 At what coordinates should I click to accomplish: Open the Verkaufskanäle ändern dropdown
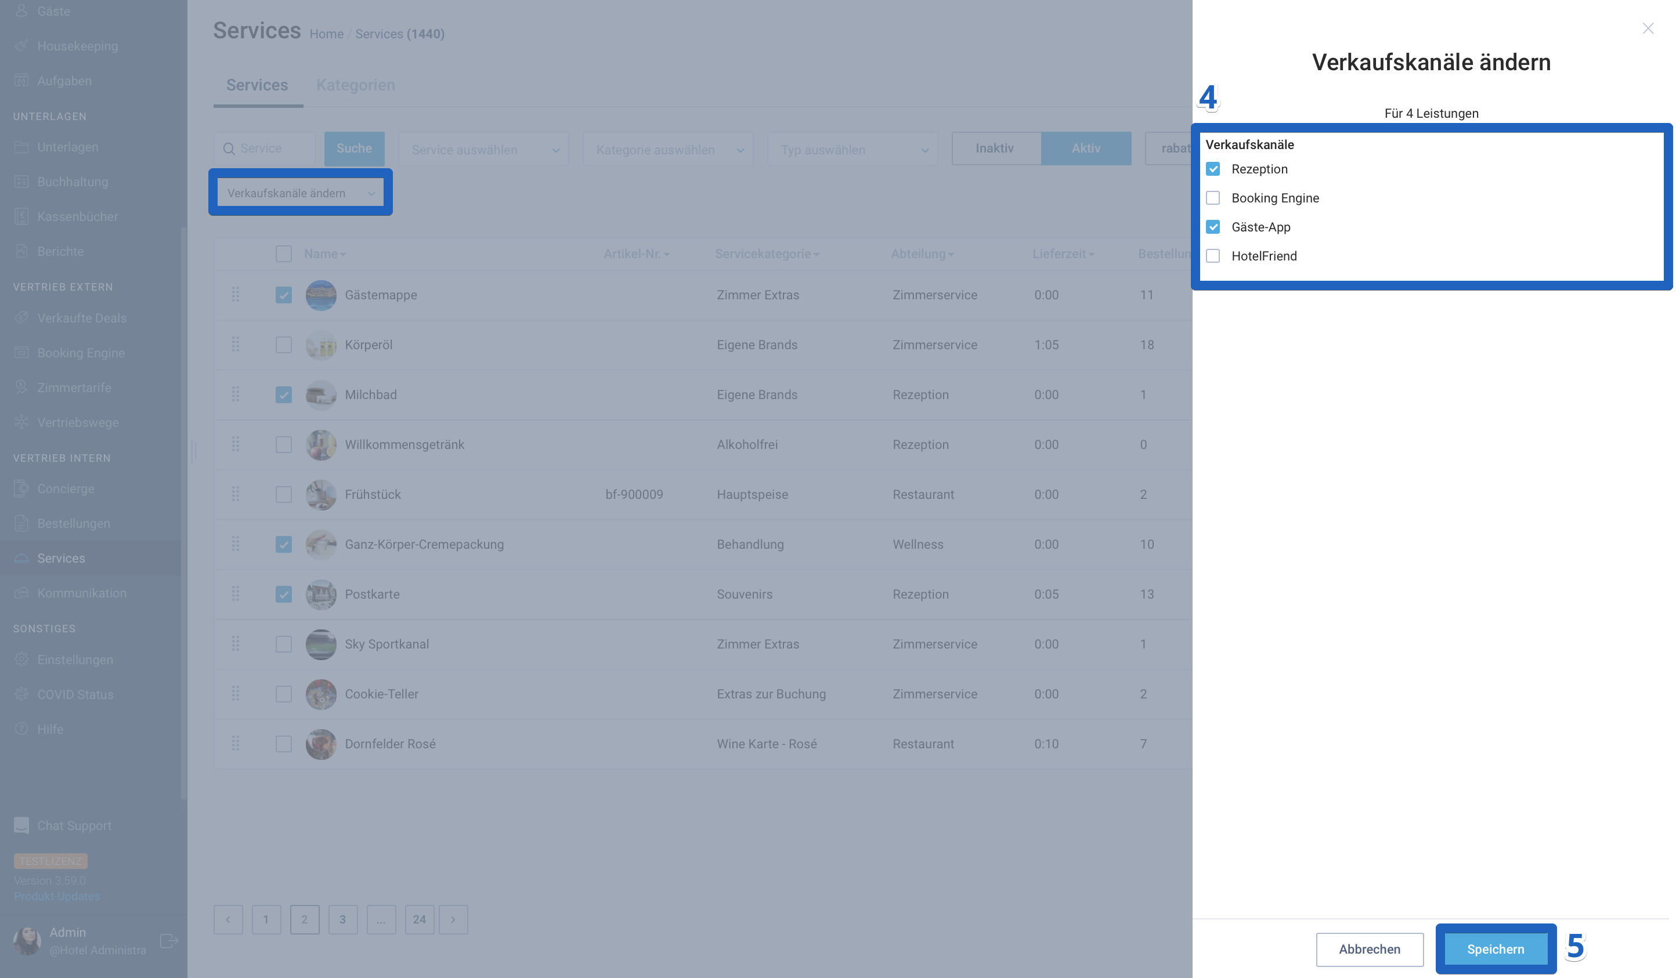pyautogui.click(x=301, y=193)
